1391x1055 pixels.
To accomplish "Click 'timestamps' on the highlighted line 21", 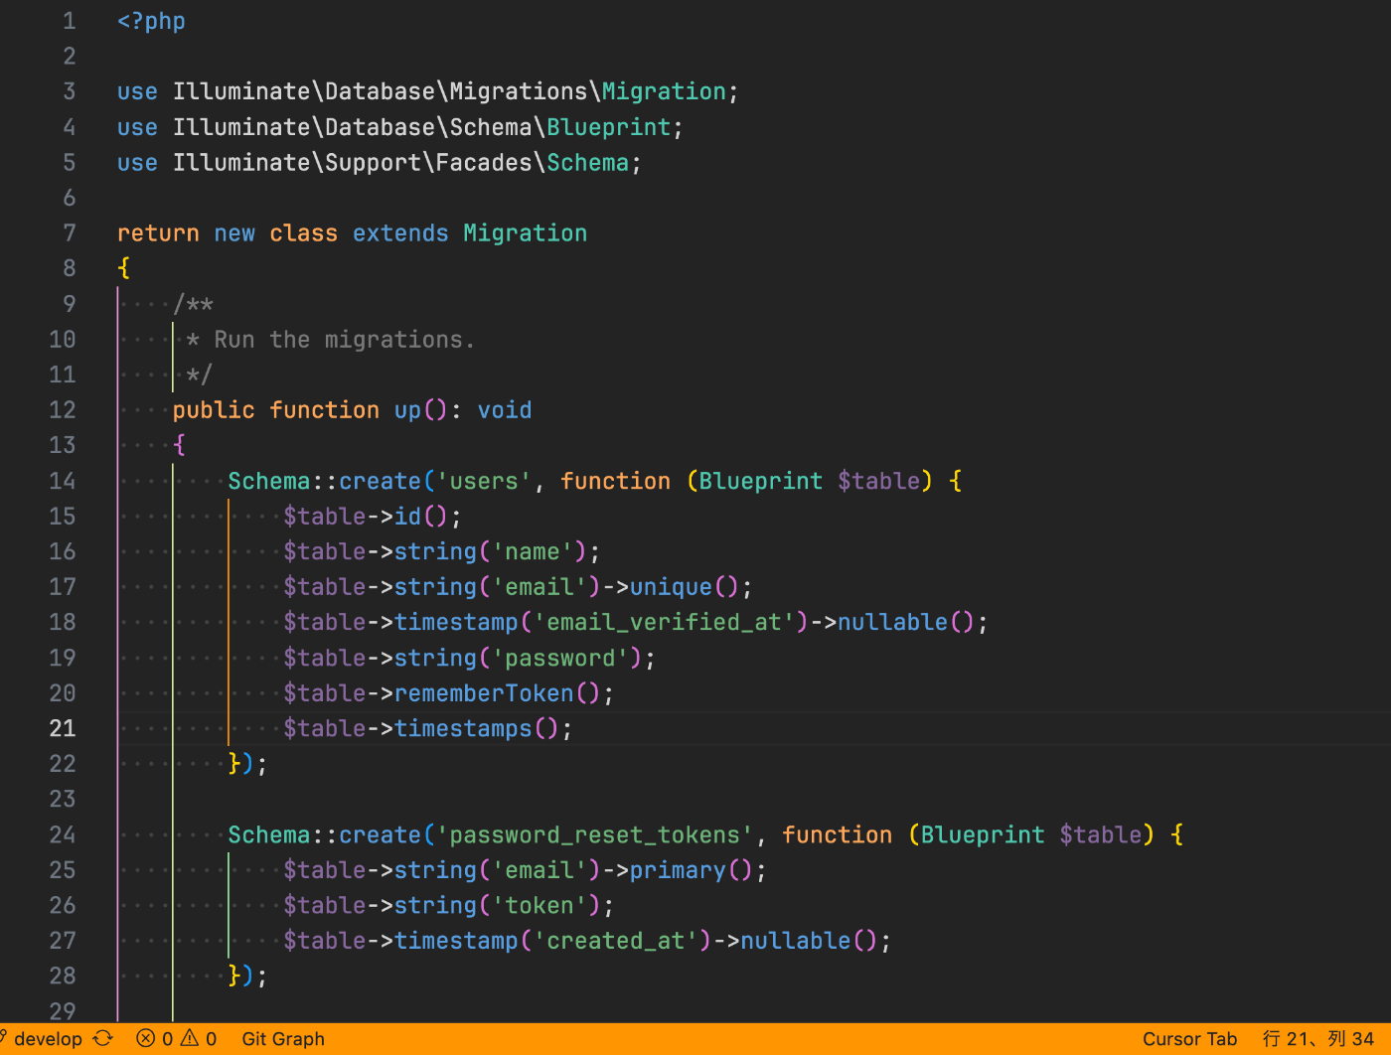I will (x=462, y=728).
